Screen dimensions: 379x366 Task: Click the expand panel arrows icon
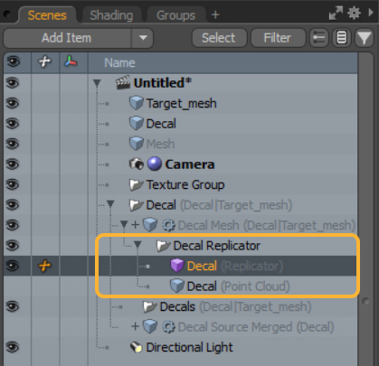(336, 14)
